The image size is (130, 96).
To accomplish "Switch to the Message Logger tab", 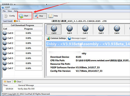I will (77, 38).
